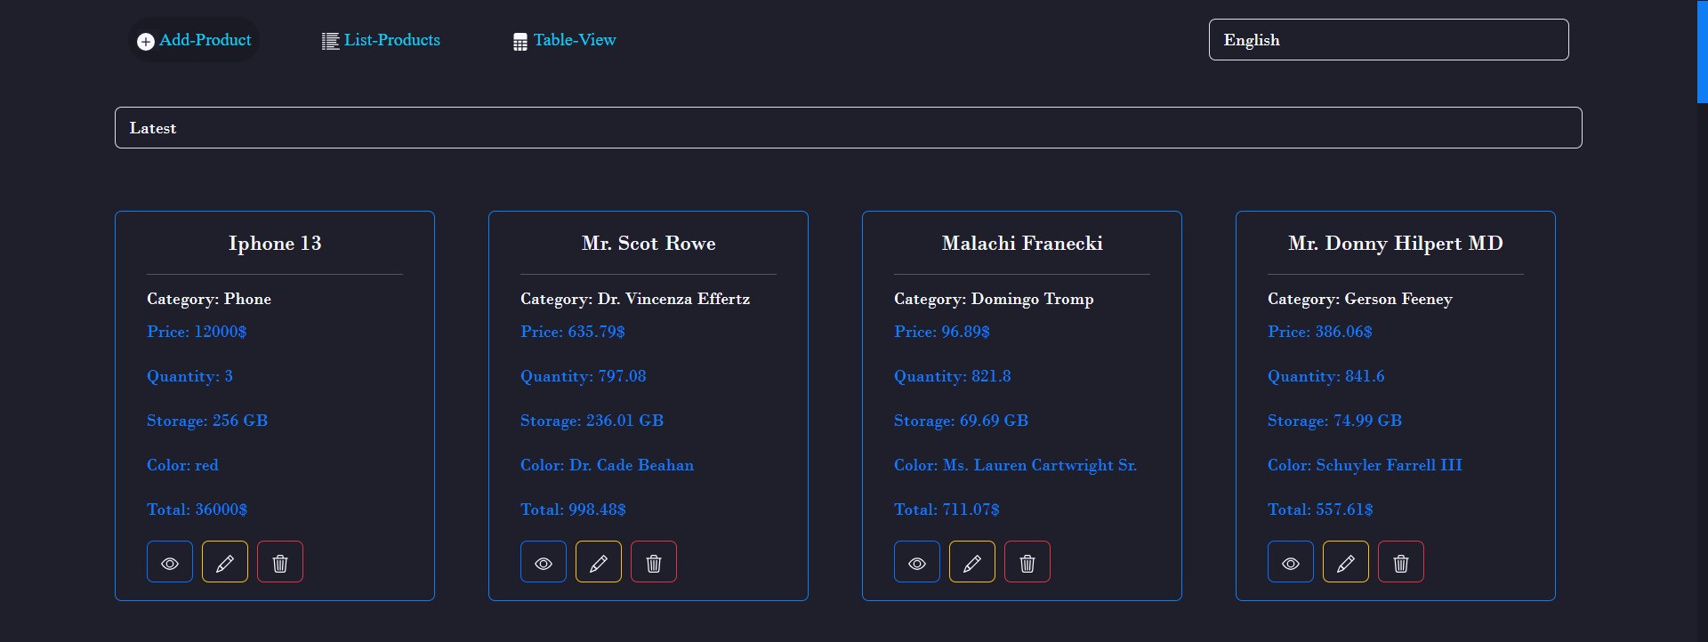1708x642 pixels.
Task: Delete the Mr. Donny Hilpert MD product
Action: pyautogui.click(x=1401, y=562)
